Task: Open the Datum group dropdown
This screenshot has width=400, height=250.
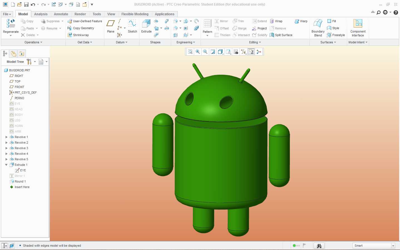Action: 122,42
